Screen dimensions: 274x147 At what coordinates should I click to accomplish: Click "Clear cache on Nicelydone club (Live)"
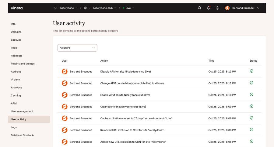pyautogui.click(x=123, y=107)
